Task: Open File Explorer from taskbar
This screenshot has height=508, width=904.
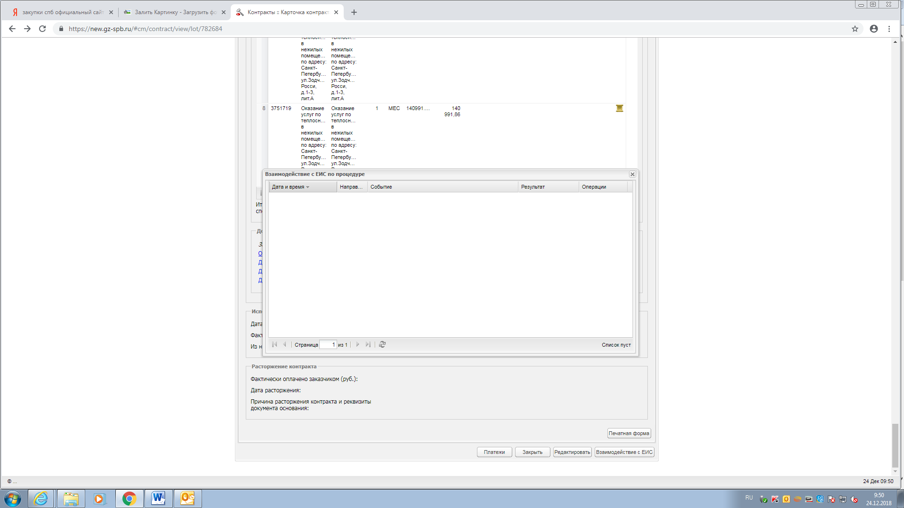Action: coord(71,499)
